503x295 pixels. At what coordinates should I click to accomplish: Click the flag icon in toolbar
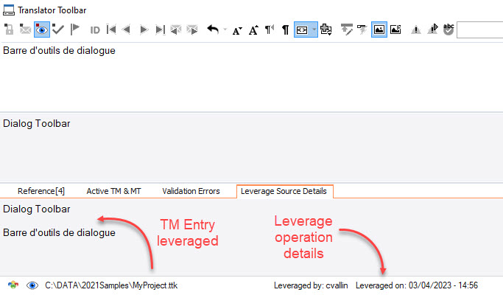[x=75, y=29]
